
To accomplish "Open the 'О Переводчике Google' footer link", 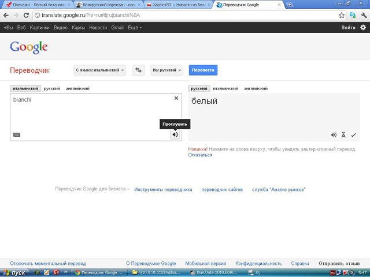I will click(151, 263).
